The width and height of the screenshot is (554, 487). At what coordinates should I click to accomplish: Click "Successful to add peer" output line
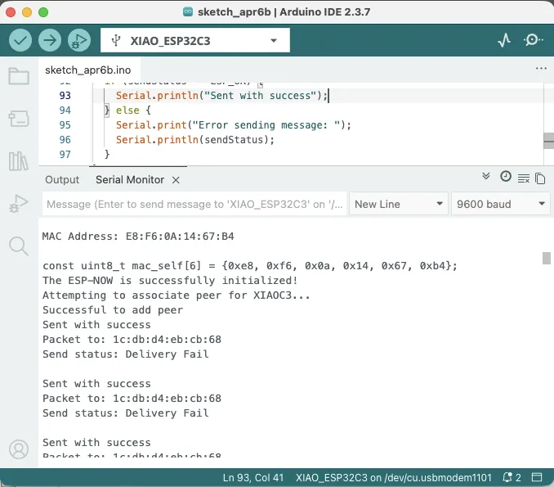(113, 310)
